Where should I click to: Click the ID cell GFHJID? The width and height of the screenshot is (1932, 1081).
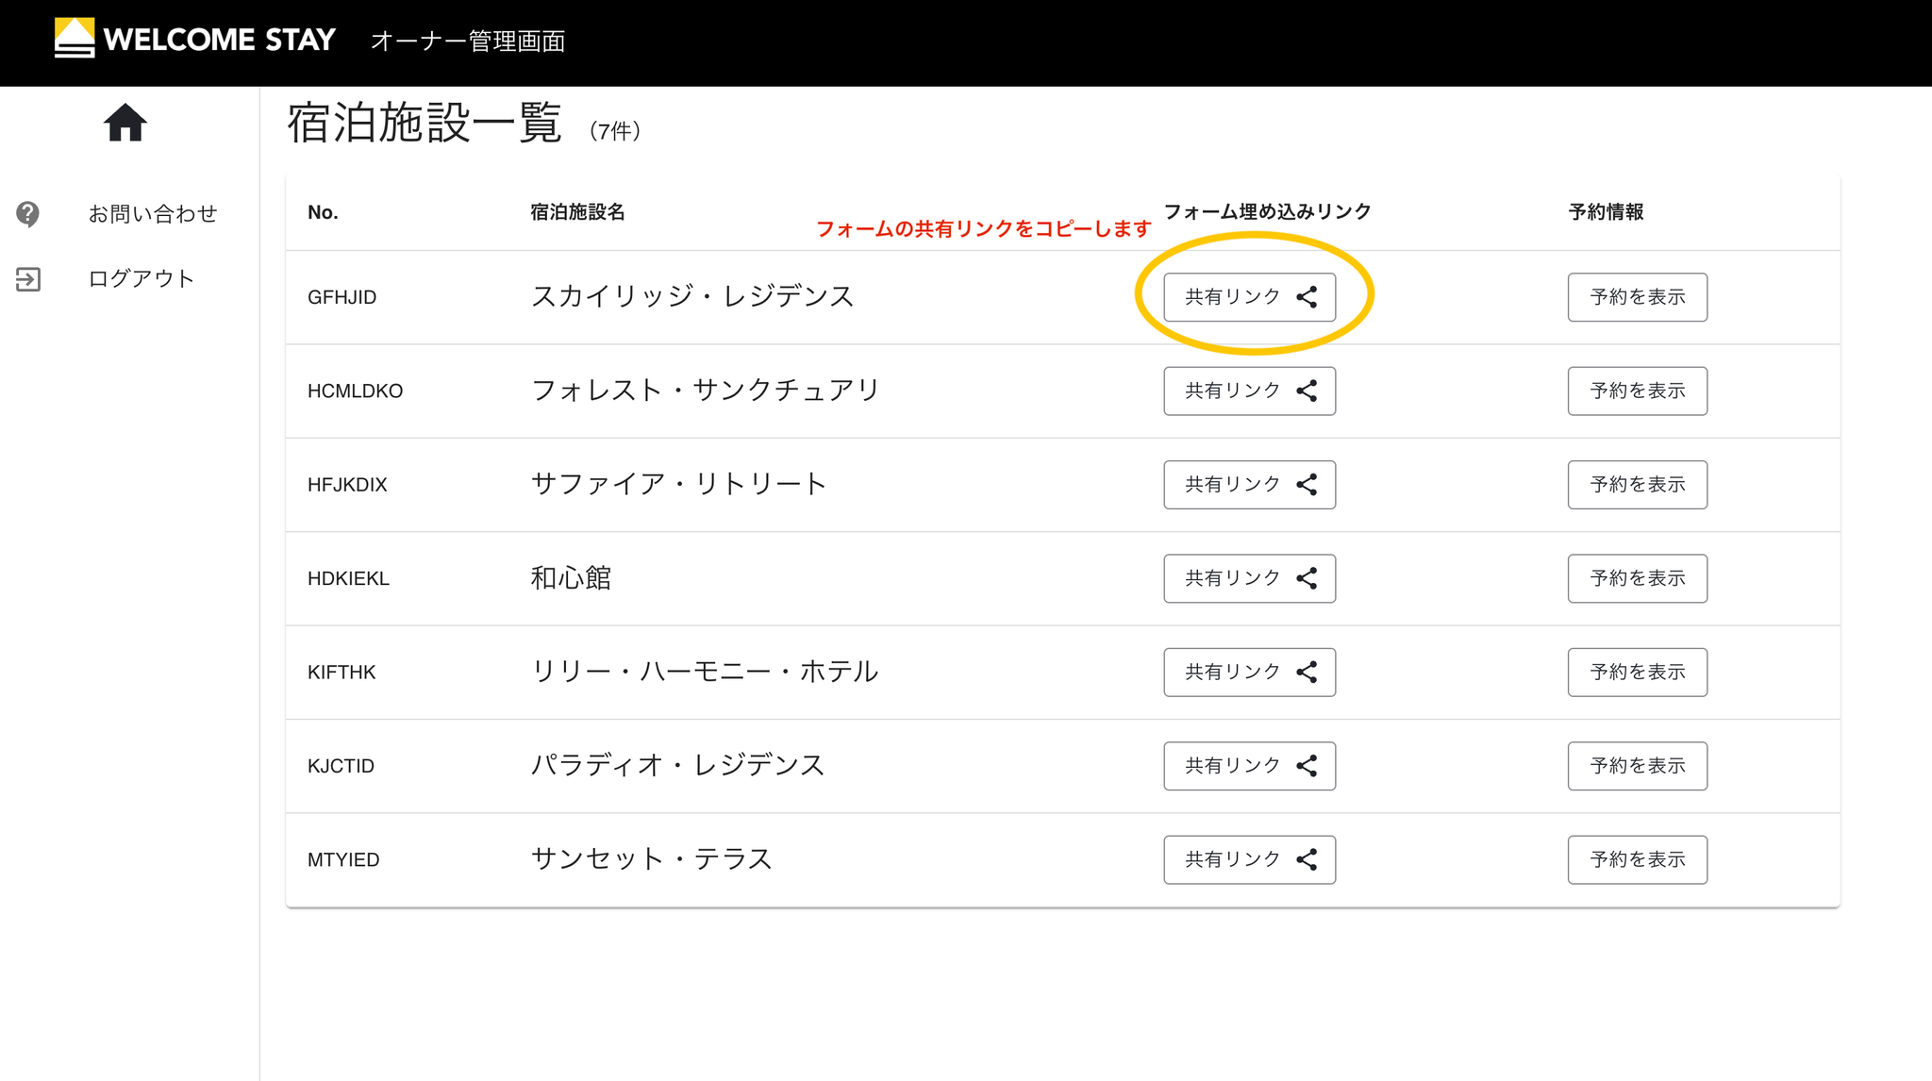coord(341,297)
